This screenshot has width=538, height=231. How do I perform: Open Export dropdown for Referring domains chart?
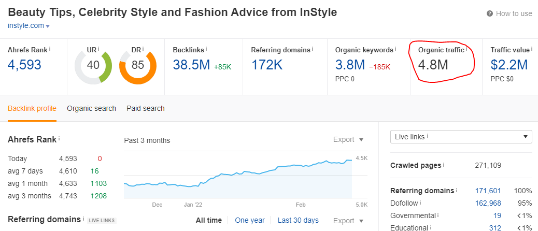348,221
